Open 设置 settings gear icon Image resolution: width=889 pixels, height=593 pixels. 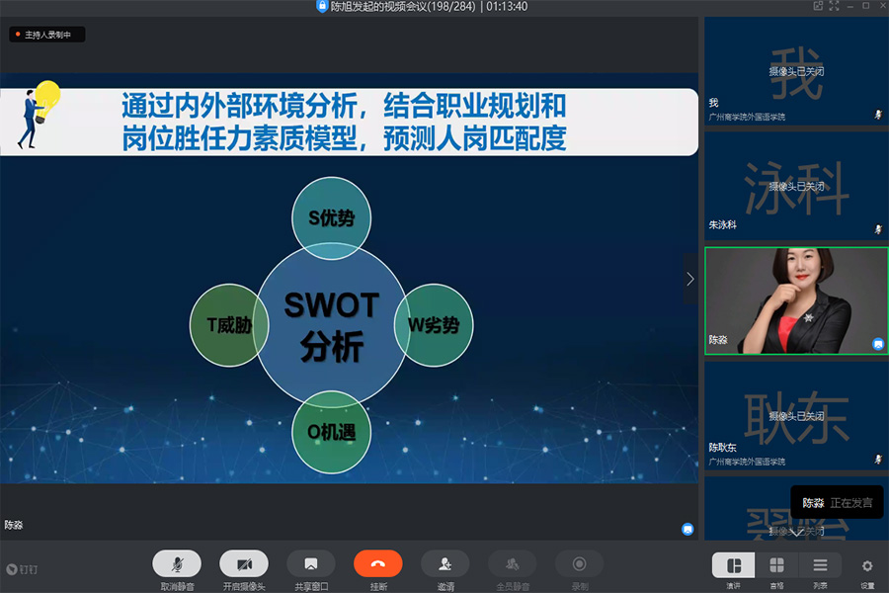coord(866,566)
